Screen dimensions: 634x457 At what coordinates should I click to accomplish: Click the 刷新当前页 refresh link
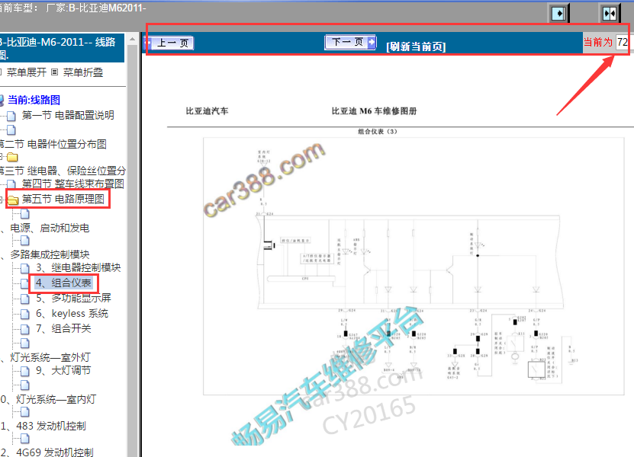click(416, 46)
